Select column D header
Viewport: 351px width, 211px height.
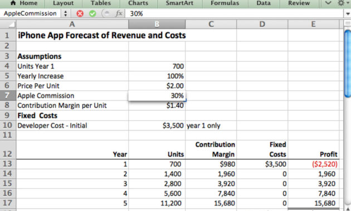click(x=262, y=24)
